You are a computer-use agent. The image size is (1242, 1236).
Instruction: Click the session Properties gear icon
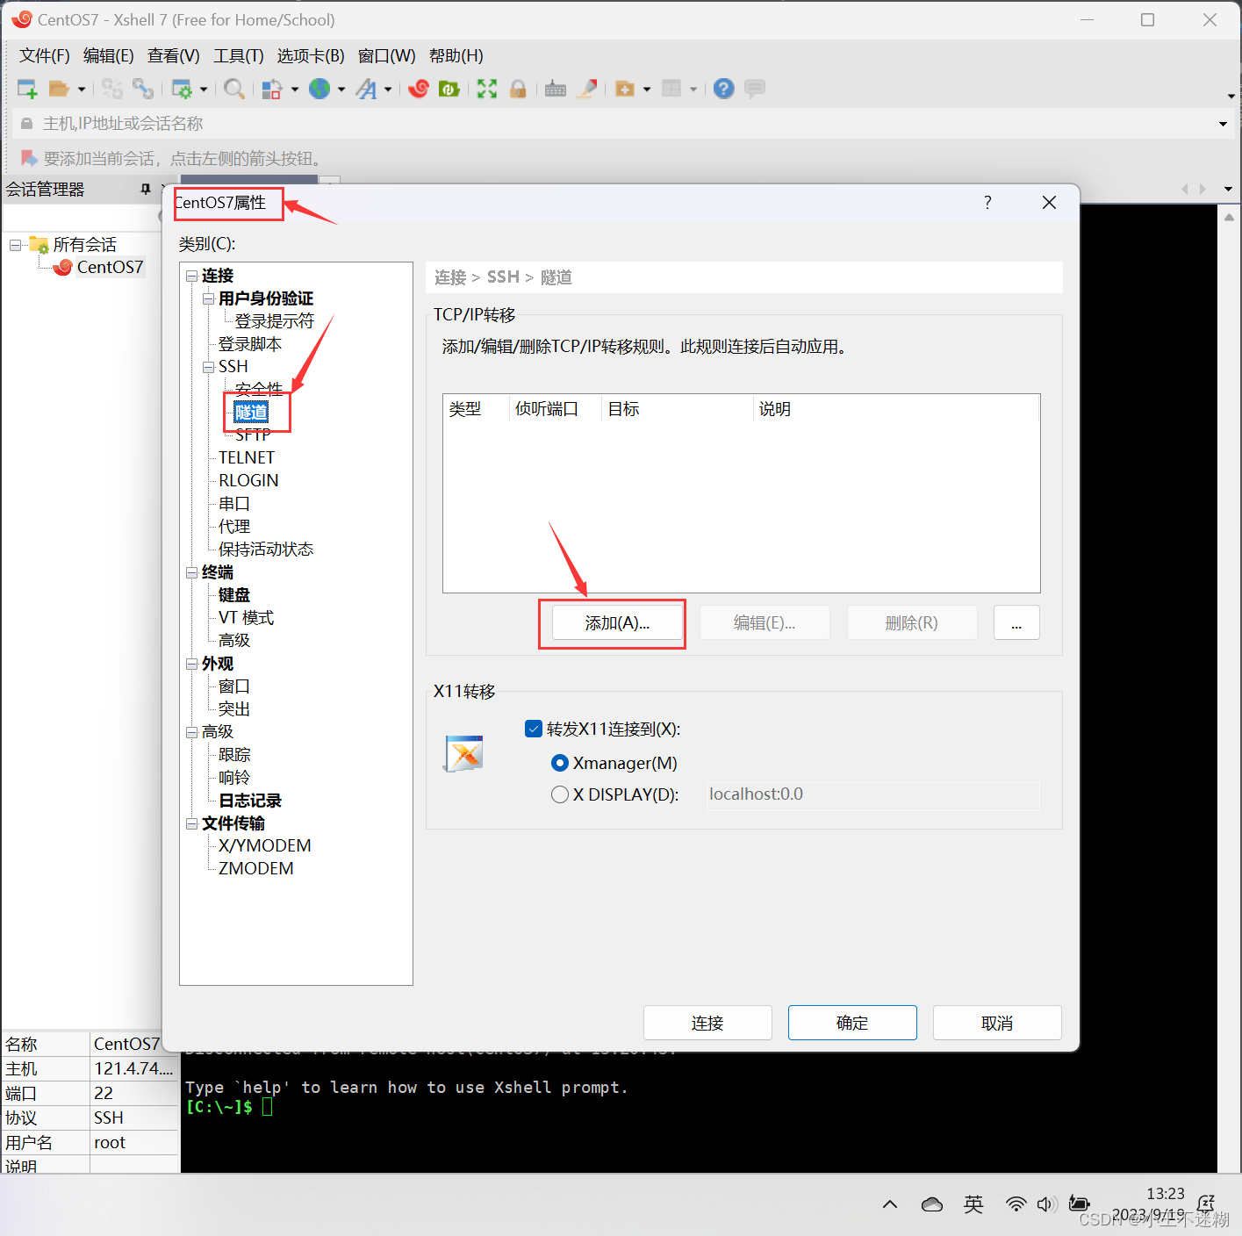click(182, 89)
